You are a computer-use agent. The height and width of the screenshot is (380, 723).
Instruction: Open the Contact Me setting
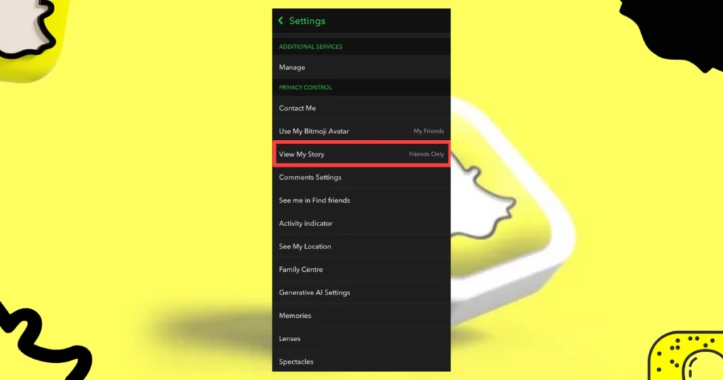click(361, 108)
